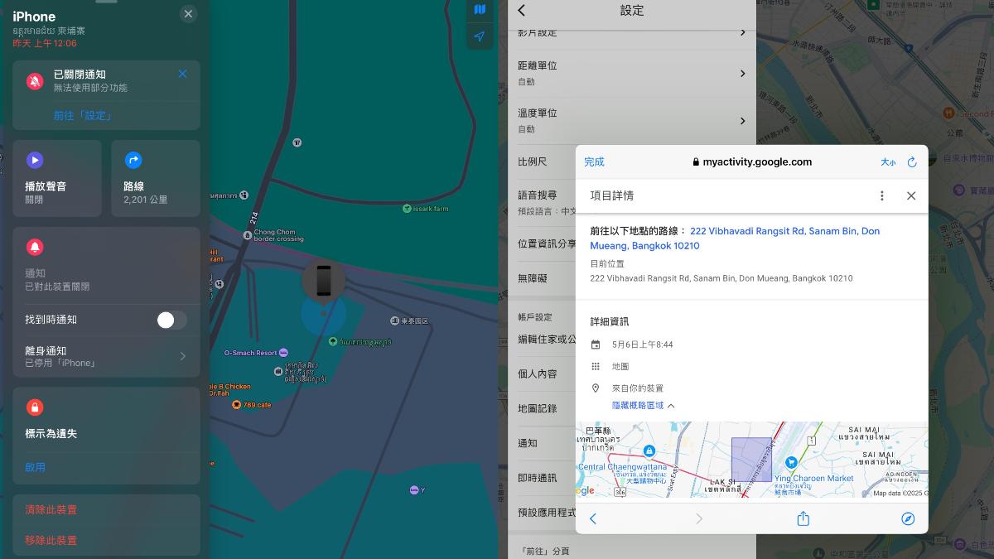
Task: Go back in the browser toolbar
Action: pos(593,519)
